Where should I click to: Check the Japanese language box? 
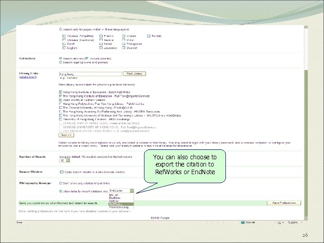(101, 48)
